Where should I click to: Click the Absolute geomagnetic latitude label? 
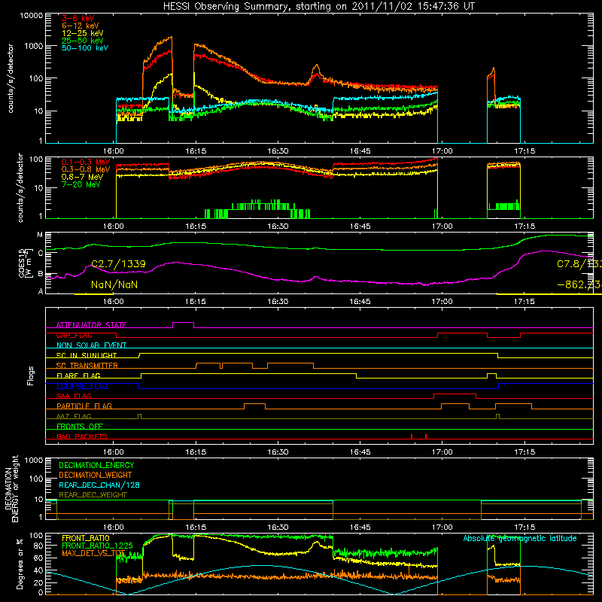520,539
